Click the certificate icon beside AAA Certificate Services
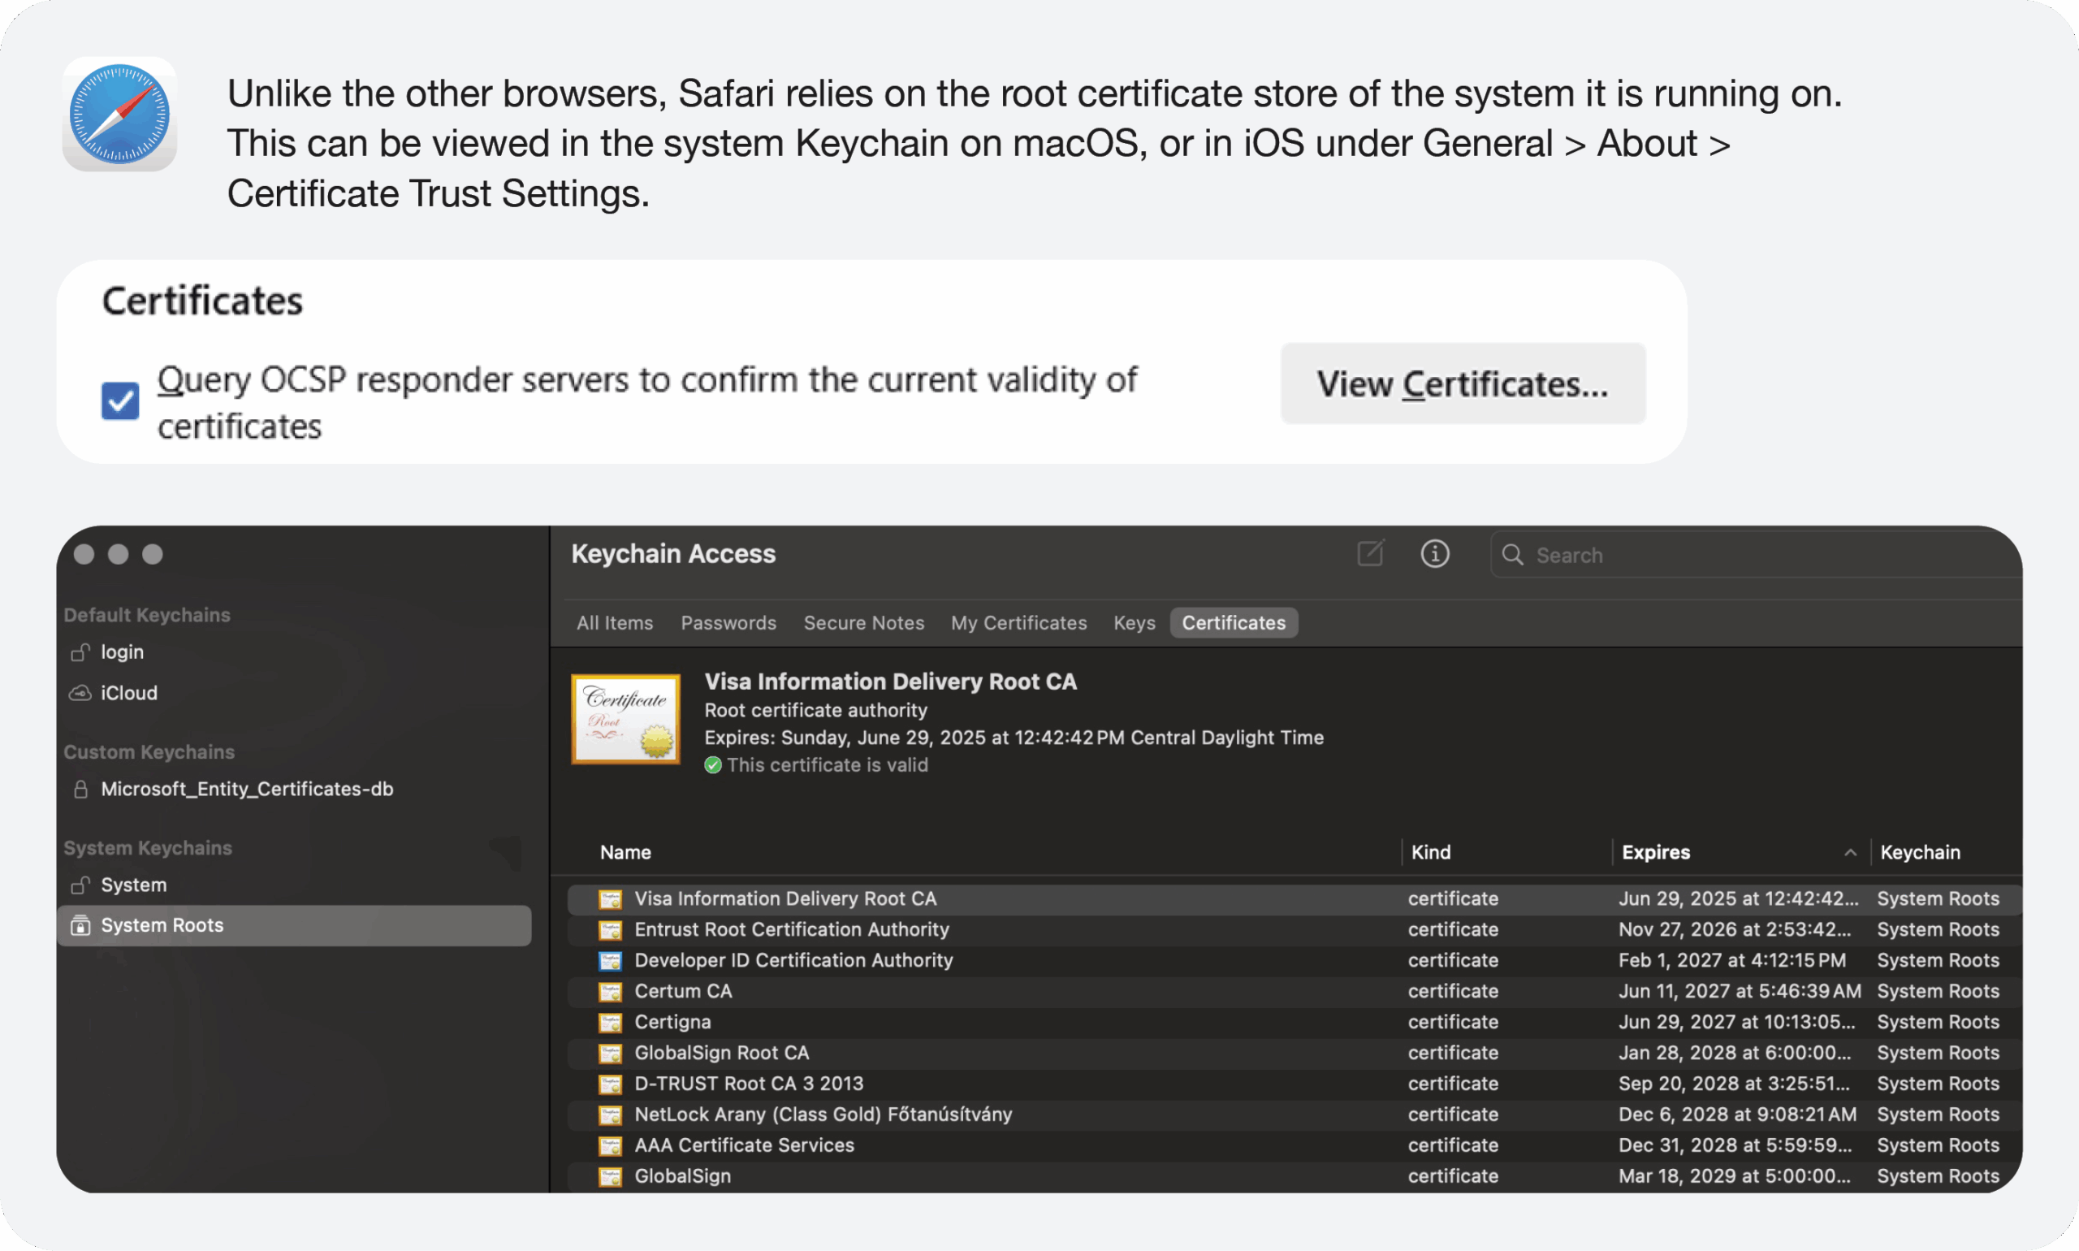Viewport: 2079px width, 1251px height. [x=610, y=1145]
